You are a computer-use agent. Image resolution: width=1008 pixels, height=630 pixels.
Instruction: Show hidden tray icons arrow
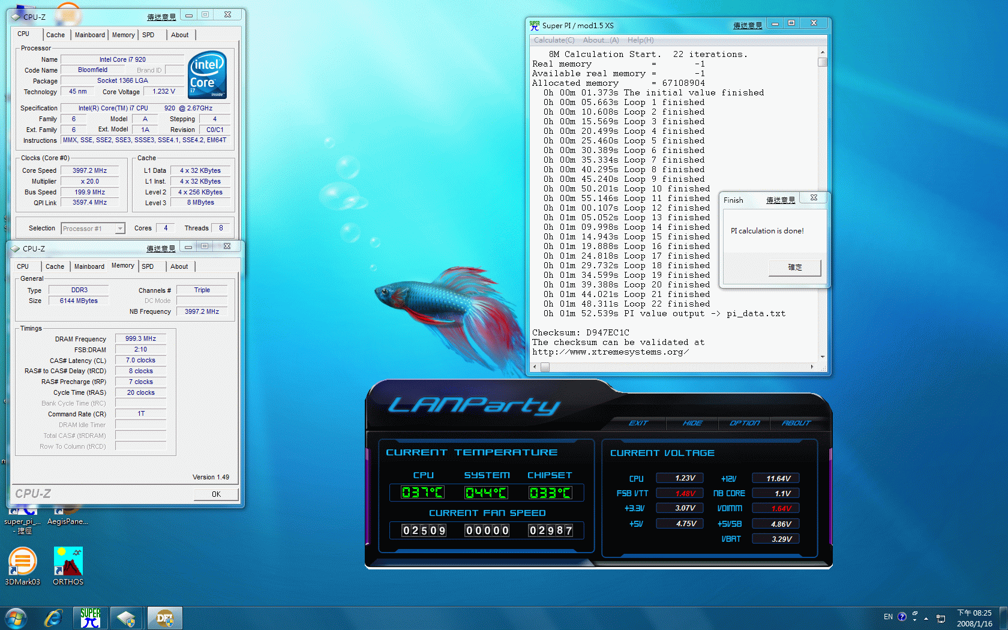pos(926,618)
